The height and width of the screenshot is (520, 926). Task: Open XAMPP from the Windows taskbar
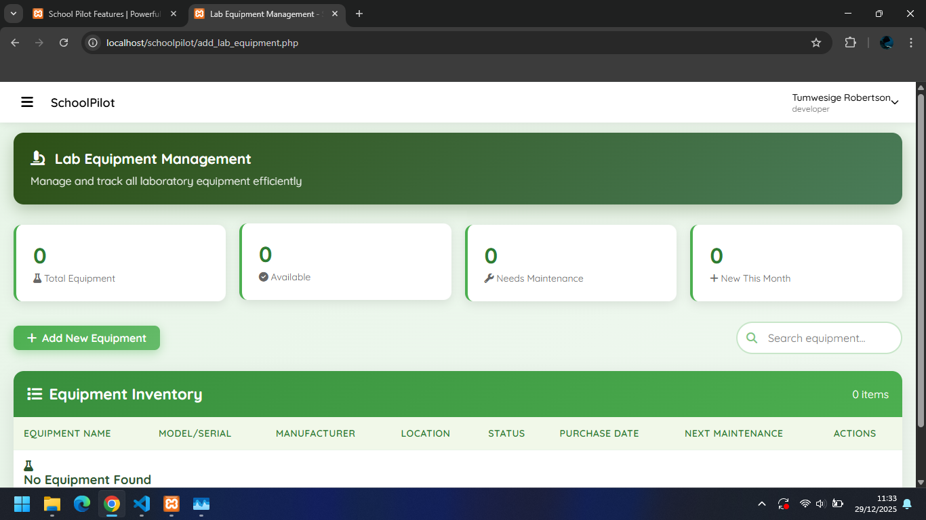click(172, 504)
